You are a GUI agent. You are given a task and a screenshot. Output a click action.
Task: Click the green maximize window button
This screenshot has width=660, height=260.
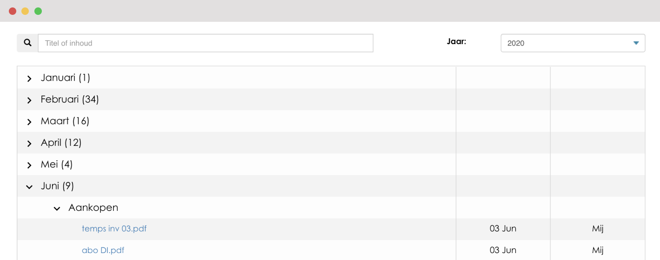[38, 11]
